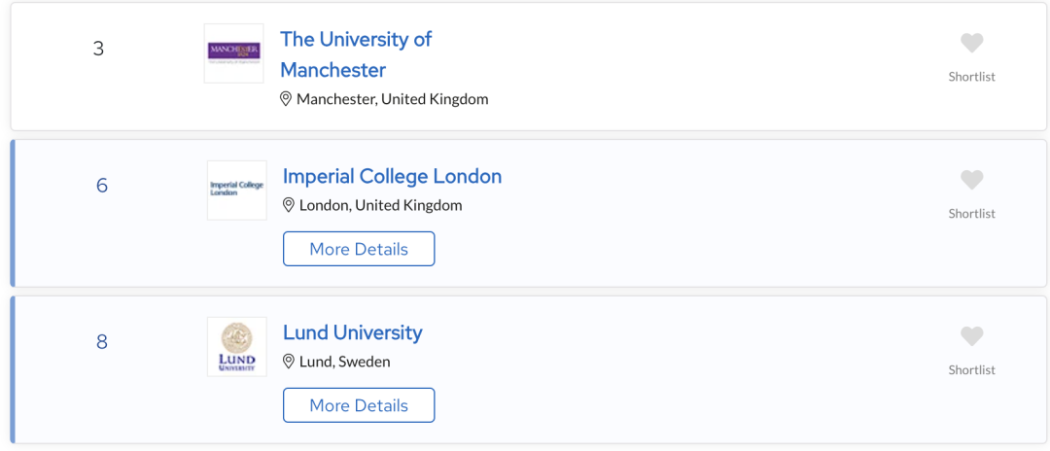The image size is (1050, 451).
Task: Click rank number 3 beside Manchester
Action: pos(98,49)
